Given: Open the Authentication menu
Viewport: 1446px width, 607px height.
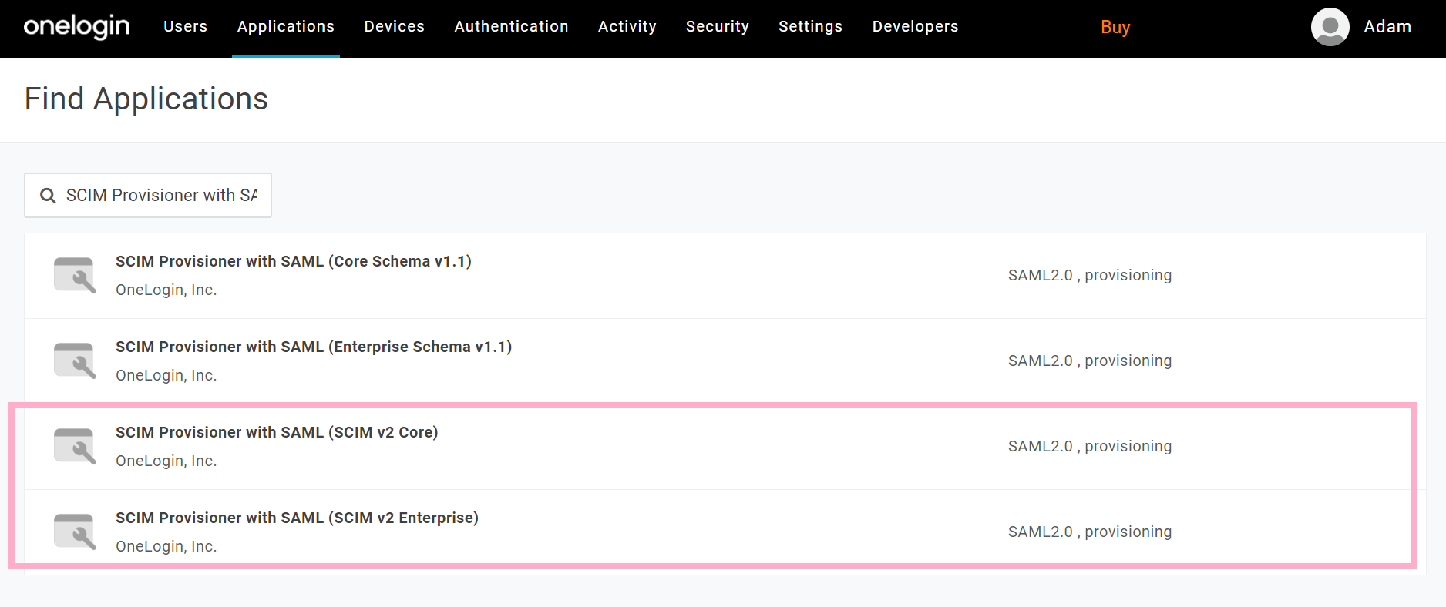Looking at the screenshot, I should 511,26.
